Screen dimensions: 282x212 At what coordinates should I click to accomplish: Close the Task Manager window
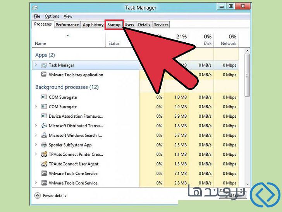pyautogui.click(x=242, y=6)
